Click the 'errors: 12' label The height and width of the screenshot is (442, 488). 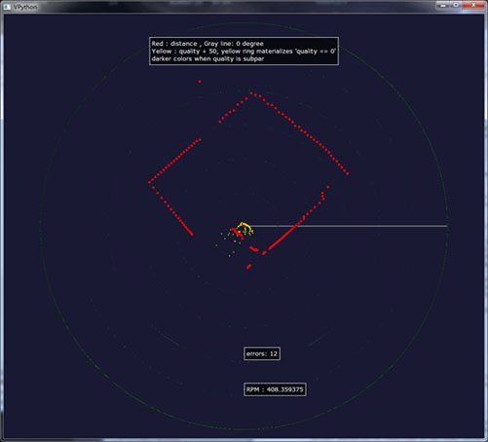click(262, 353)
